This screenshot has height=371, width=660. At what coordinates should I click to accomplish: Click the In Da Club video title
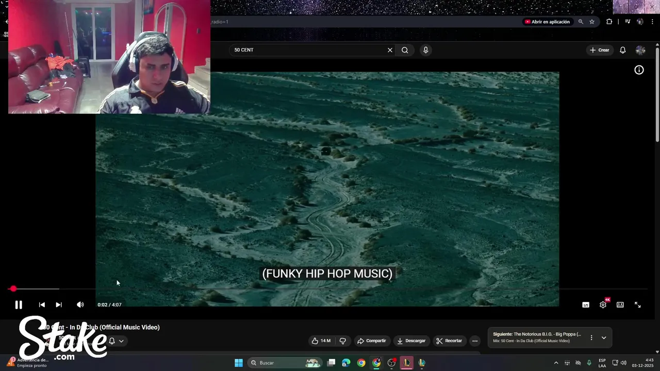(x=102, y=327)
